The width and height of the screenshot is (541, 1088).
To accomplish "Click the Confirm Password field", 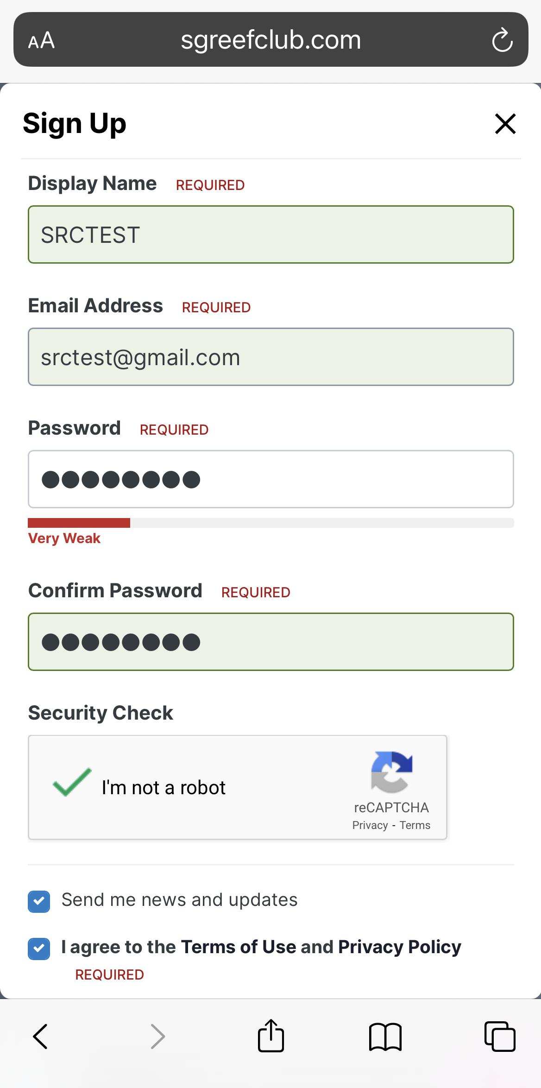I will pyautogui.click(x=271, y=642).
